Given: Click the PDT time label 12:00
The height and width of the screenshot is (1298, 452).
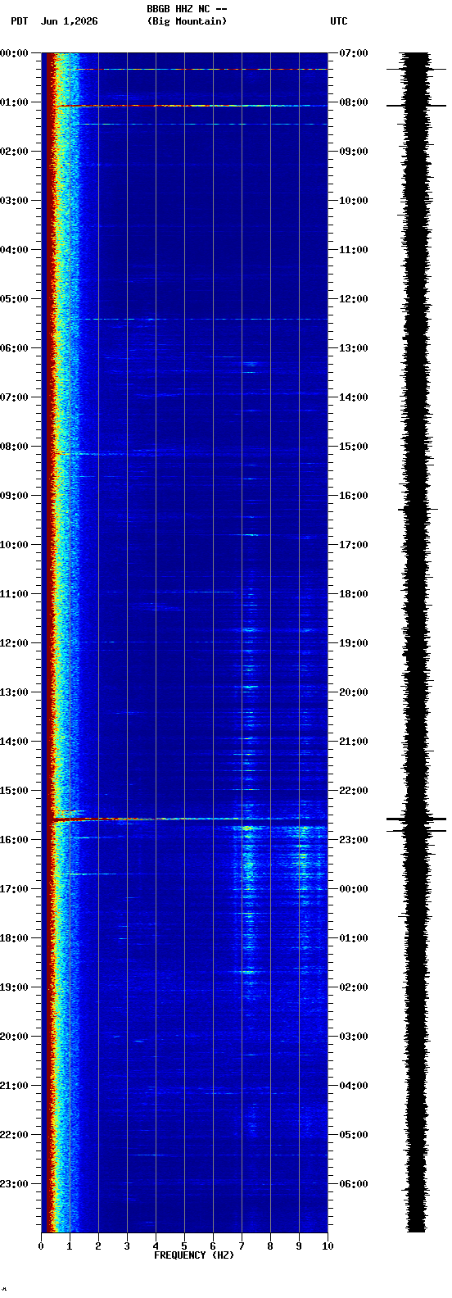Looking at the screenshot, I should [14, 643].
